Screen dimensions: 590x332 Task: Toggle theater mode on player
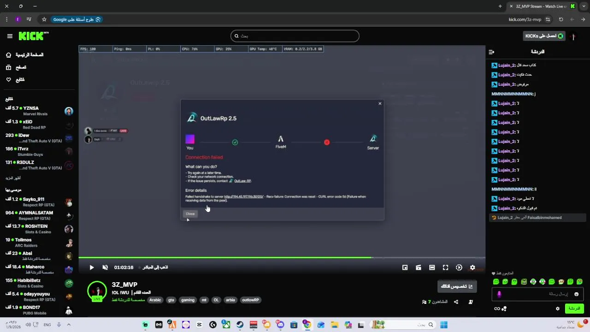click(432, 267)
